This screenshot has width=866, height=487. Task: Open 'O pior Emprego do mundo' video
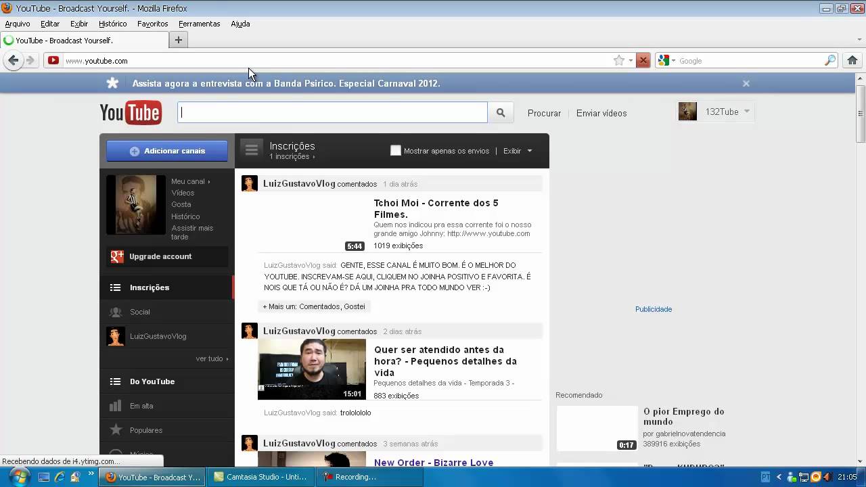pyautogui.click(x=683, y=417)
